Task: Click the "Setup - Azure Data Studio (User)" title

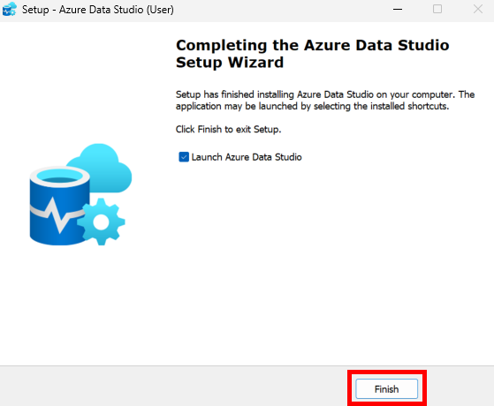Action: tap(98, 10)
